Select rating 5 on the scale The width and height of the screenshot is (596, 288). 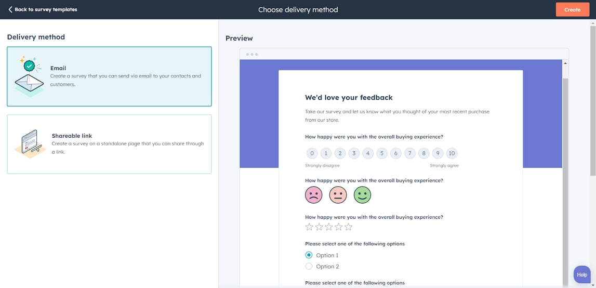pos(382,153)
